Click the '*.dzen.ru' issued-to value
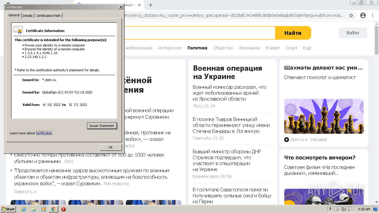Screen dimensions: 379x213 click(x=49, y=80)
